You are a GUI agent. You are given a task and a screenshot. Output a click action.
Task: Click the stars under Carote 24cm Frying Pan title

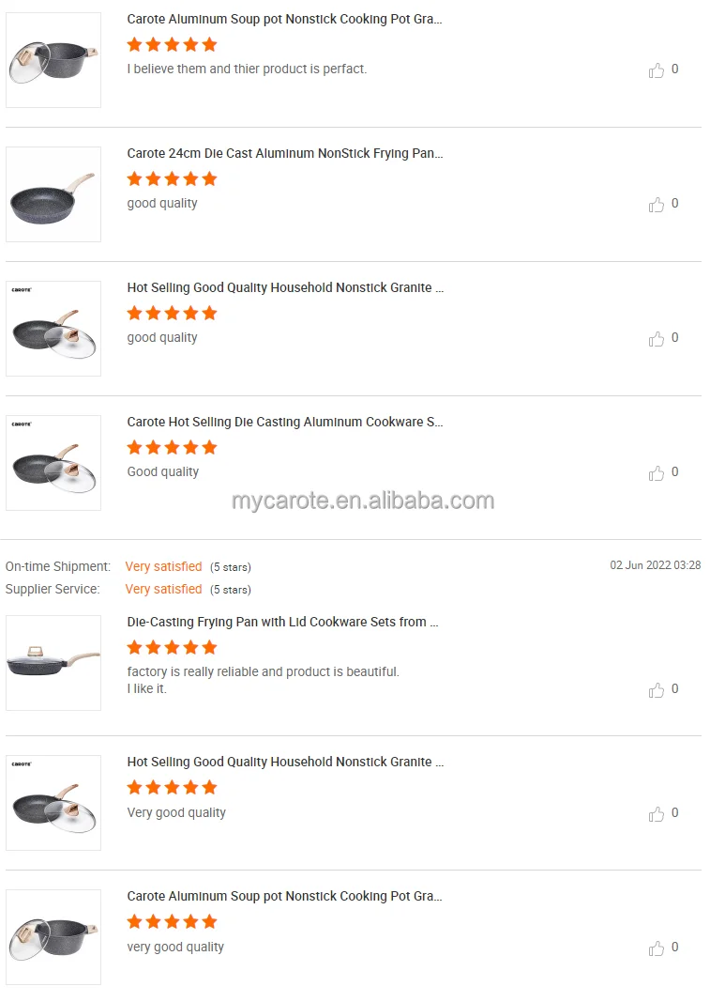172,178
